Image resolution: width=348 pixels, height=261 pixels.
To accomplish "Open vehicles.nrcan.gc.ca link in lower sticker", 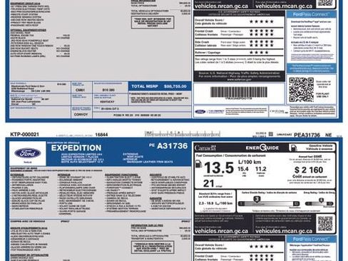I will click(x=221, y=231).
